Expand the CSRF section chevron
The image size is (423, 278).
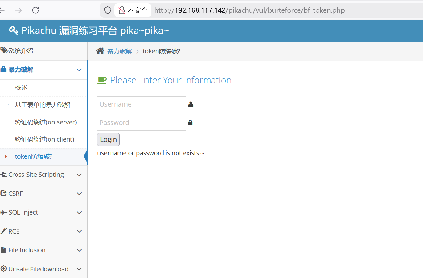coord(79,194)
